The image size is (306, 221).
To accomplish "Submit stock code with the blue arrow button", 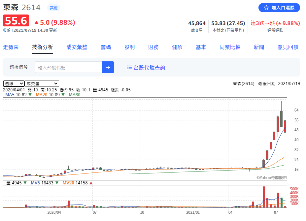I will (108, 67).
